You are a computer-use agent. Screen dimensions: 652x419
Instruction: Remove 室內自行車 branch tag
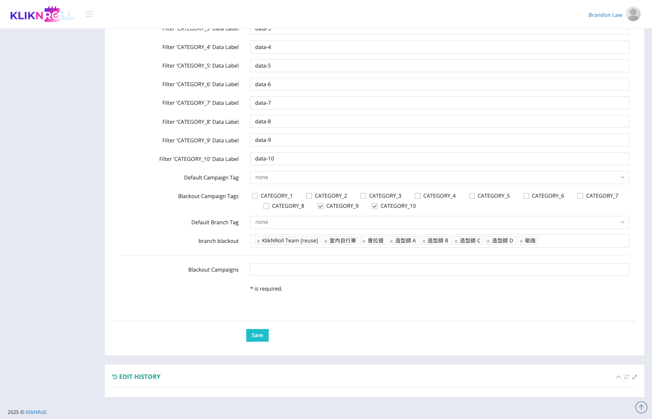(x=326, y=241)
